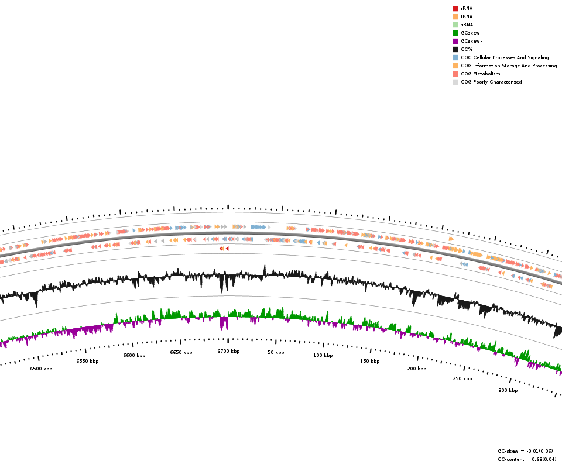
Task: Click the salmon COG Metabolism swatch
Action: coord(455,74)
